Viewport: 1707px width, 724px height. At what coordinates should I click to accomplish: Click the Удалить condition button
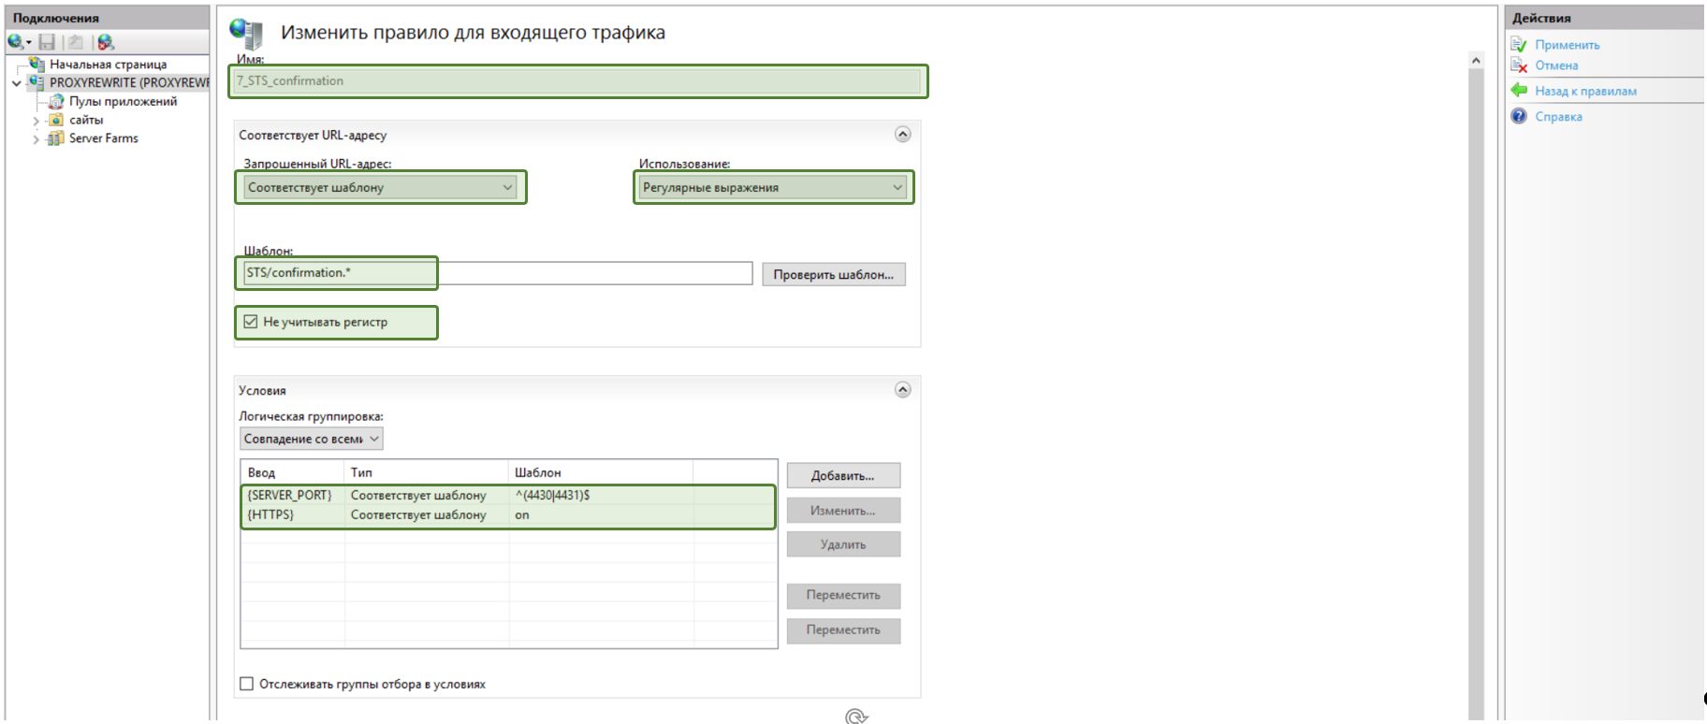(x=843, y=543)
